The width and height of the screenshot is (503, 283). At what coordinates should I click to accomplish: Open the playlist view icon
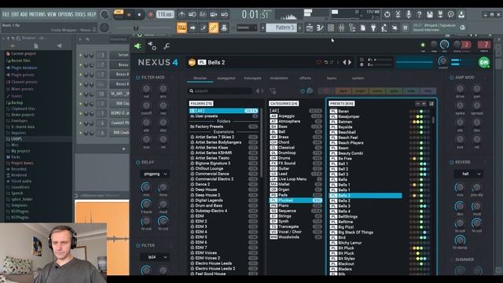(x=309, y=28)
